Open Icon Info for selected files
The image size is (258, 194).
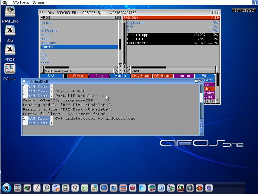(184, 76)
